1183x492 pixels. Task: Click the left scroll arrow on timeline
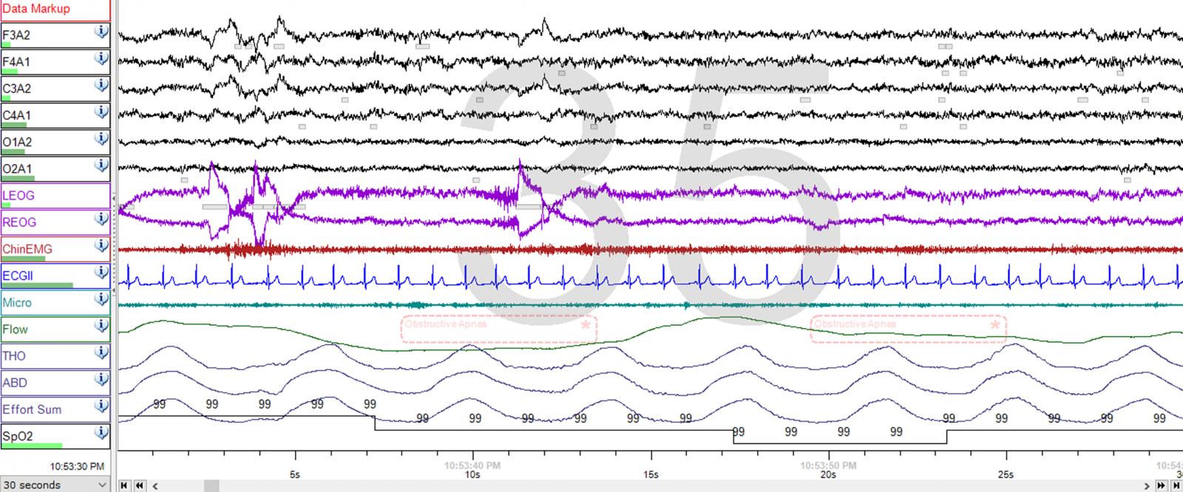155,485
